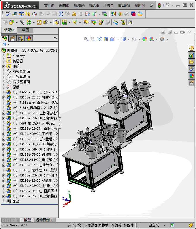Click the 自定义 units status entry
The width and height of the screenshot is (196, 229).
154,225
